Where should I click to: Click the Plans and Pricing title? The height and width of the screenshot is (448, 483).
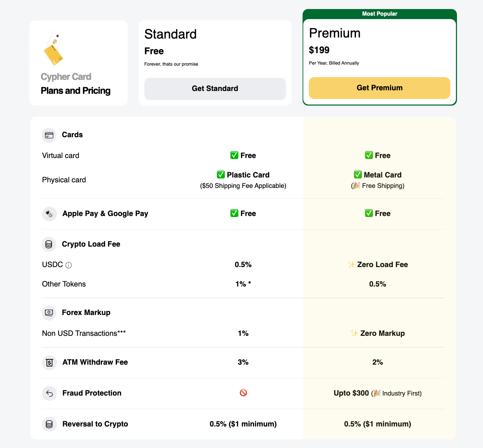tap(76, 91)
